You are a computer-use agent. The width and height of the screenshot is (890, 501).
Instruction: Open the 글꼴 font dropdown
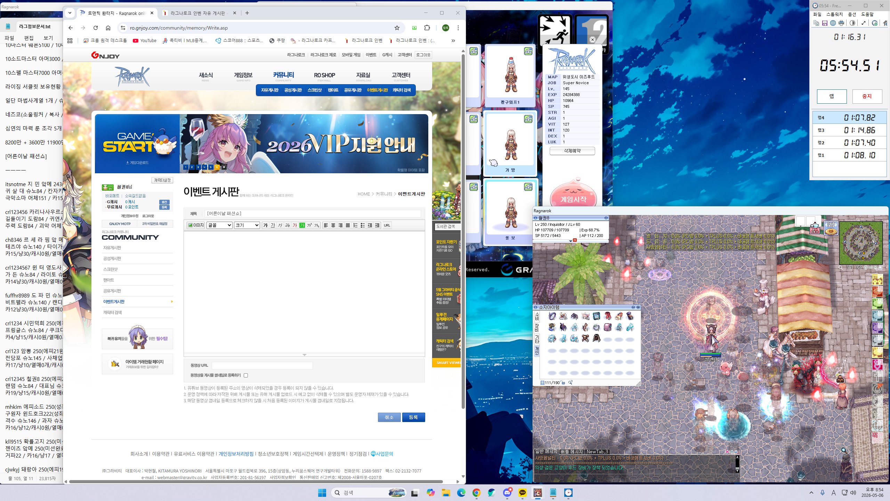(219, 225)
